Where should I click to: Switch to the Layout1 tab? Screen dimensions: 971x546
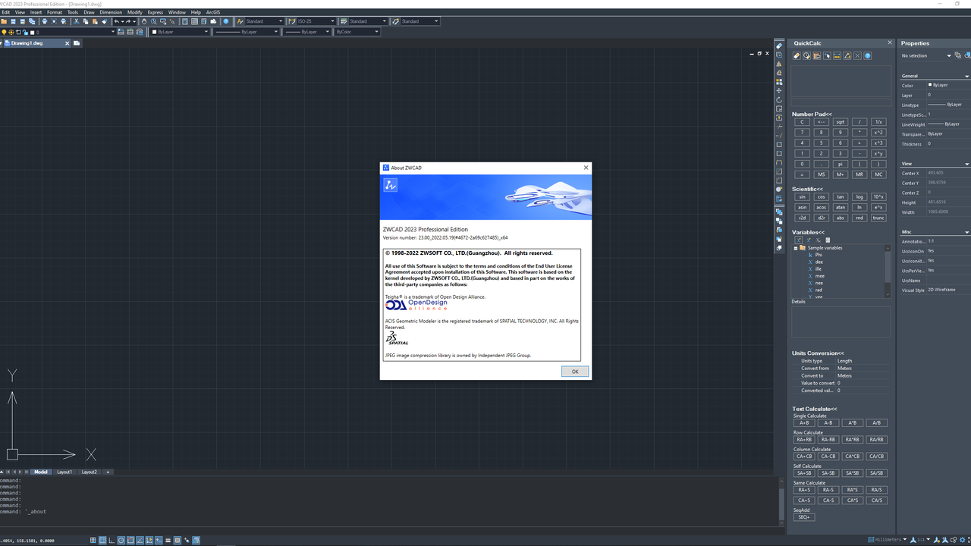64,472
